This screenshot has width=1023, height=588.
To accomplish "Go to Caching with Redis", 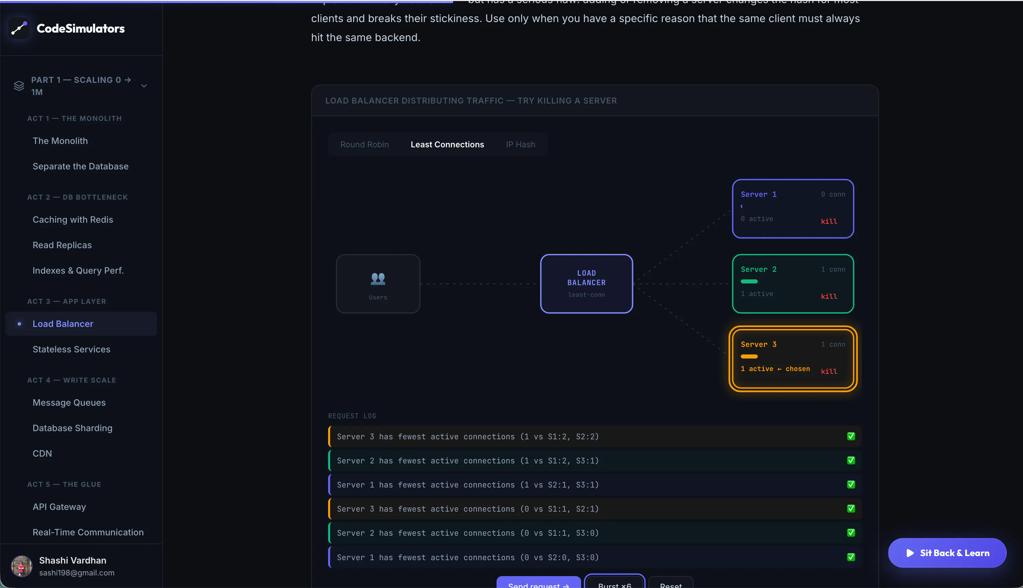I will click(73, 220).
